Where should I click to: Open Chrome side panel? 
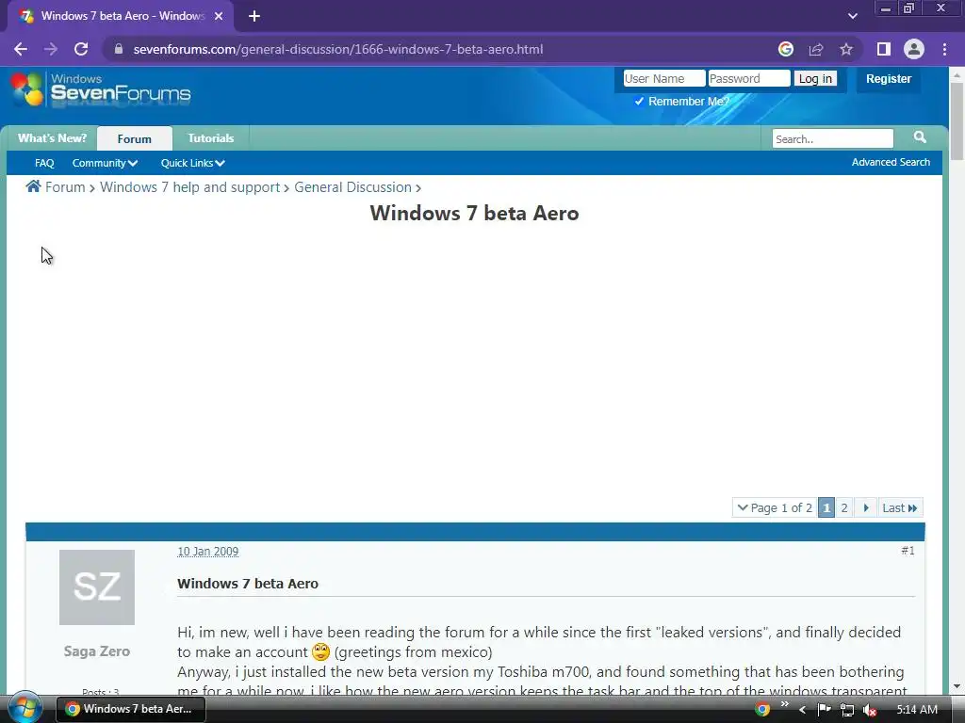coord(884,49)
